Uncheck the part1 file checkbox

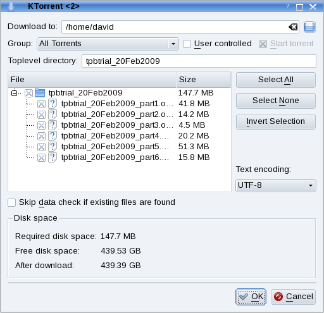pyautogui.click(x=41, y=104)
